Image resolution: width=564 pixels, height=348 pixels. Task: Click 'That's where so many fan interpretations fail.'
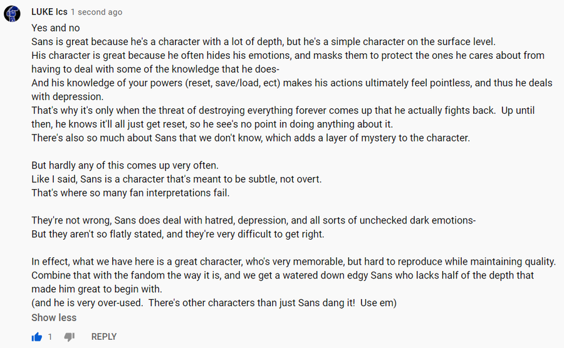[x=130, y=193]
